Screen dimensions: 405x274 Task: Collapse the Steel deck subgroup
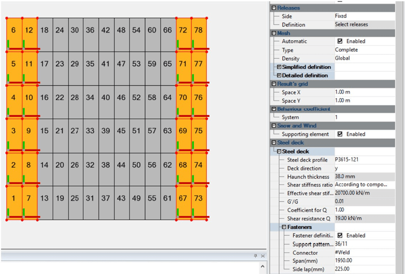[279, 151]
